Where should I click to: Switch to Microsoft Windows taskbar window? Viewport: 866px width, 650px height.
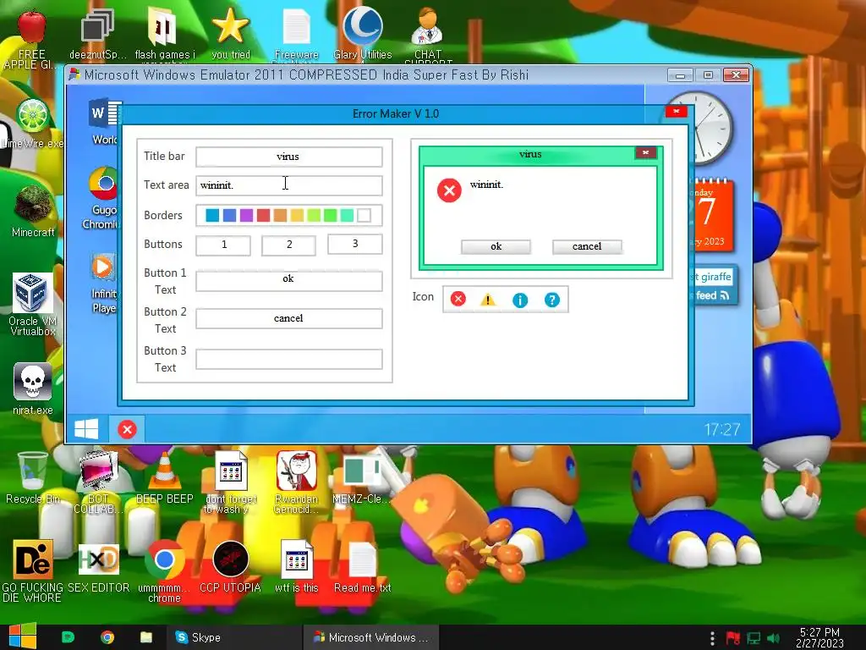[x=370, y=637]
